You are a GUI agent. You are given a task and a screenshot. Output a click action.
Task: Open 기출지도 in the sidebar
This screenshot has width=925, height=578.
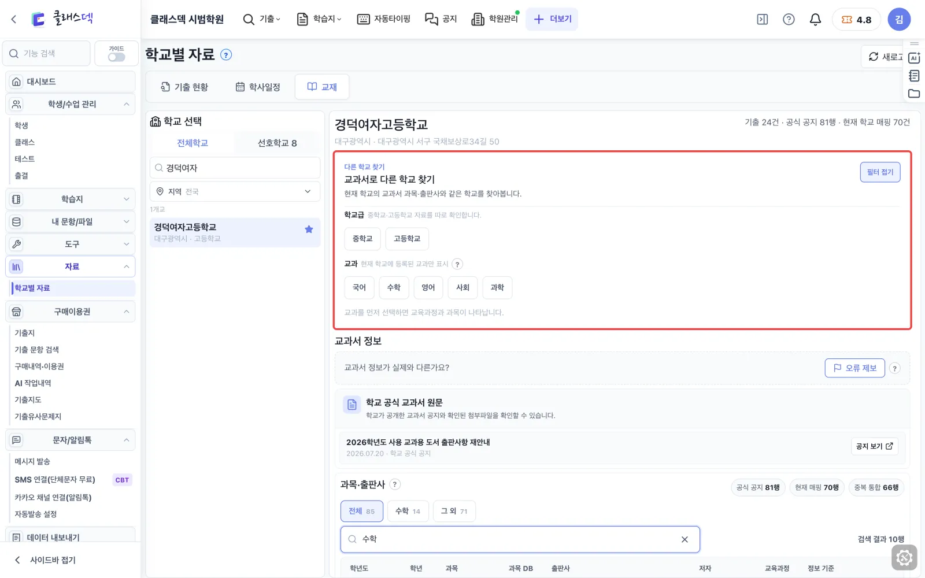[28, 400]
